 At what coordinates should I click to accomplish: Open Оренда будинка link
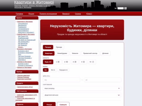click(23, 77)
